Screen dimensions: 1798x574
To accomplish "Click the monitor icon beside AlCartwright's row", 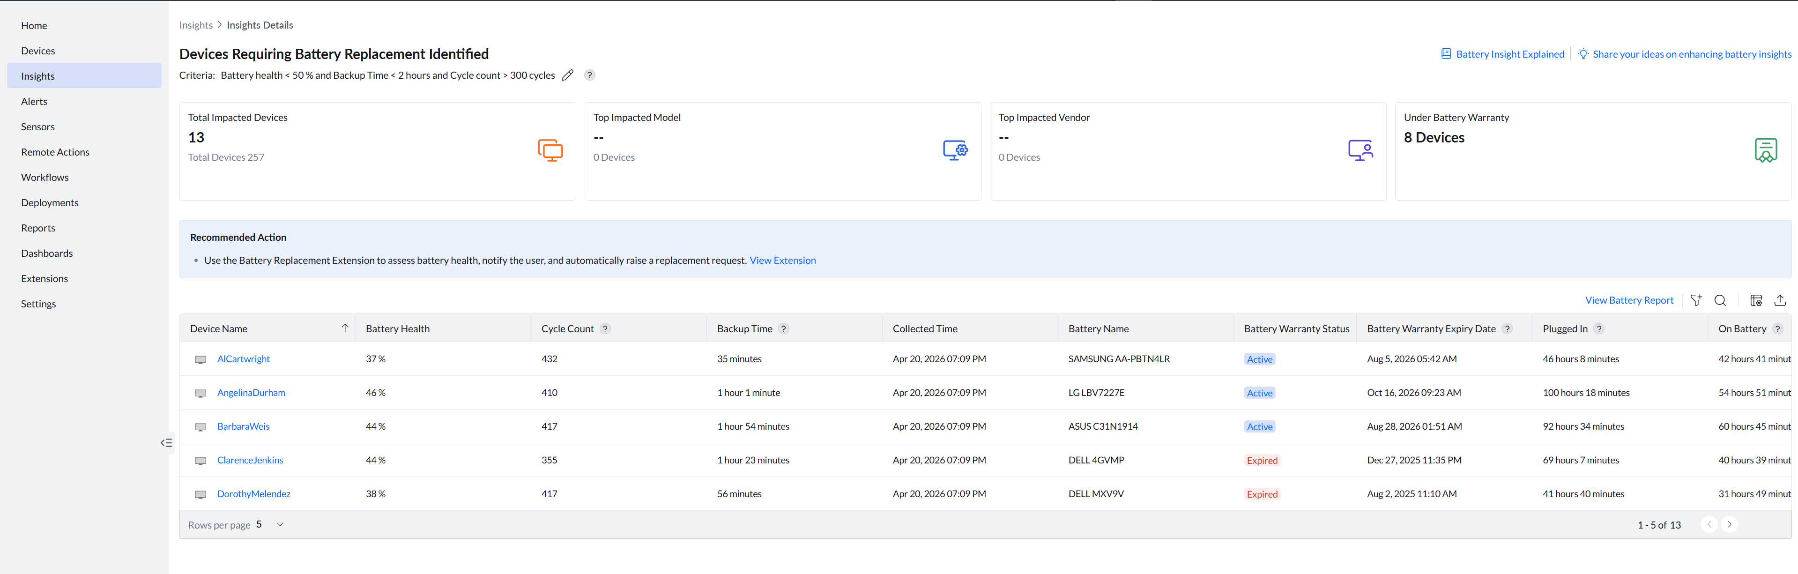I will [201, 359].
